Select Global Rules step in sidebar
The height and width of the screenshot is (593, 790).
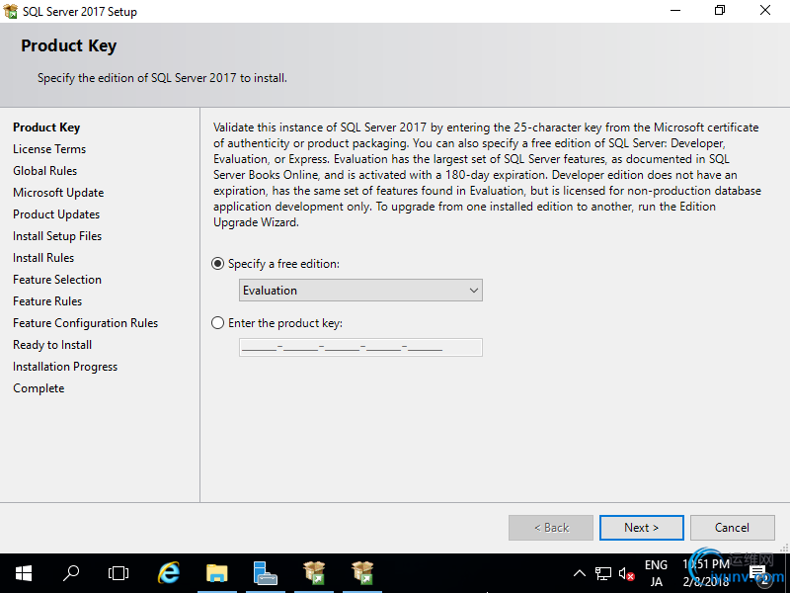(x=44, y=170)
